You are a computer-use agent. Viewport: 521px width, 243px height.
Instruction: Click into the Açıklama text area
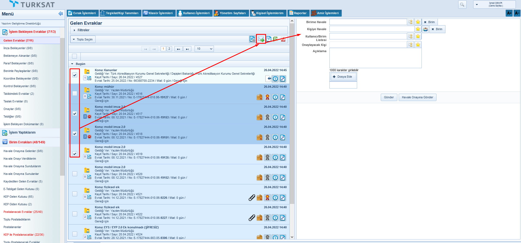pos(375,58)
